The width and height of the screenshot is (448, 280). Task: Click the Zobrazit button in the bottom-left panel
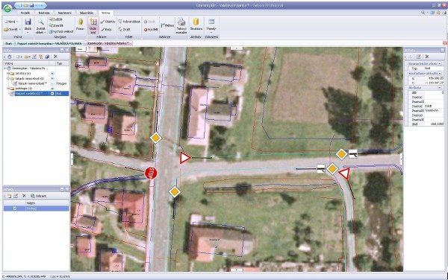(38, 196)
